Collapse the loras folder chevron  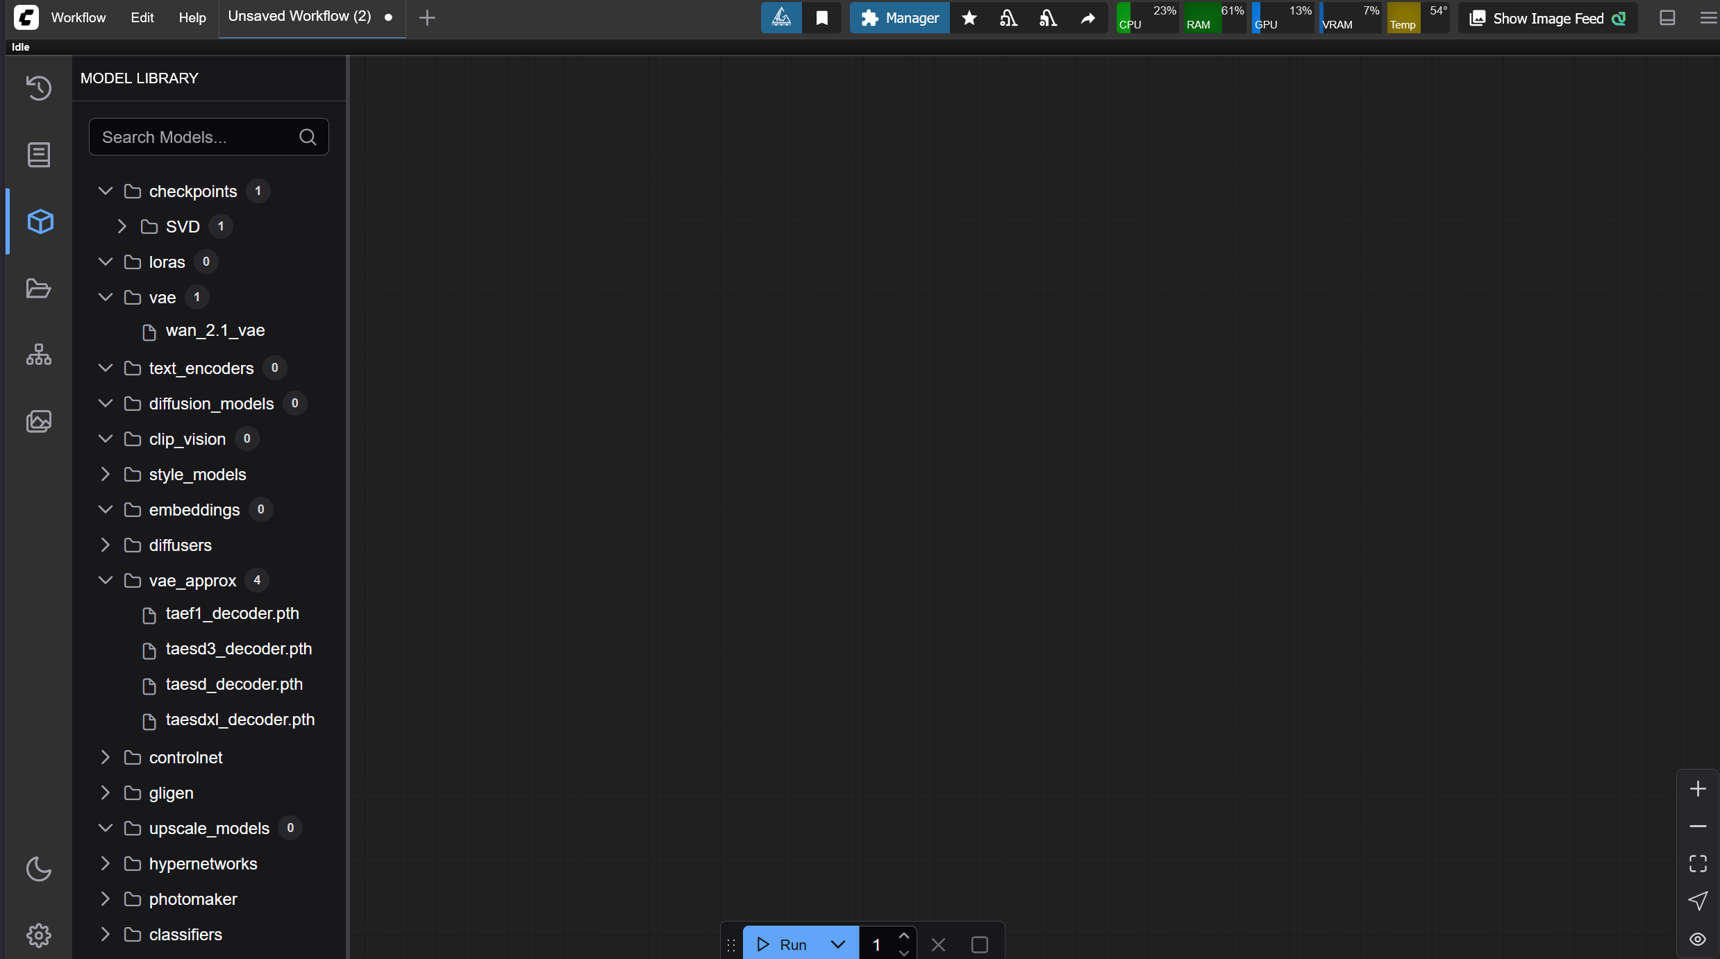tap(106, 262)
